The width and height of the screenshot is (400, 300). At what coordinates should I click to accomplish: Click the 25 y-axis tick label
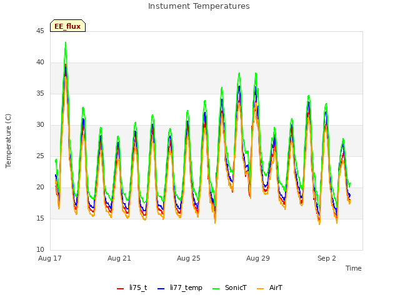(x=40, y=156)
